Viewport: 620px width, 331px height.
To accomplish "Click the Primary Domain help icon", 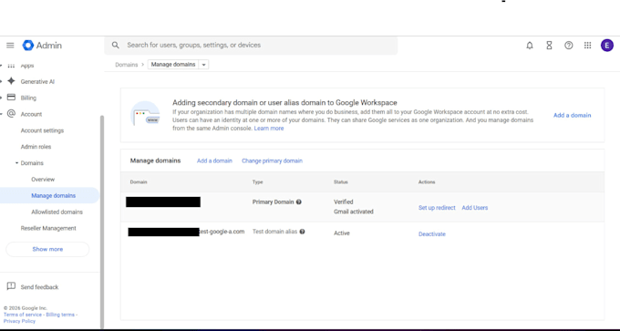I will click(299, 202).
